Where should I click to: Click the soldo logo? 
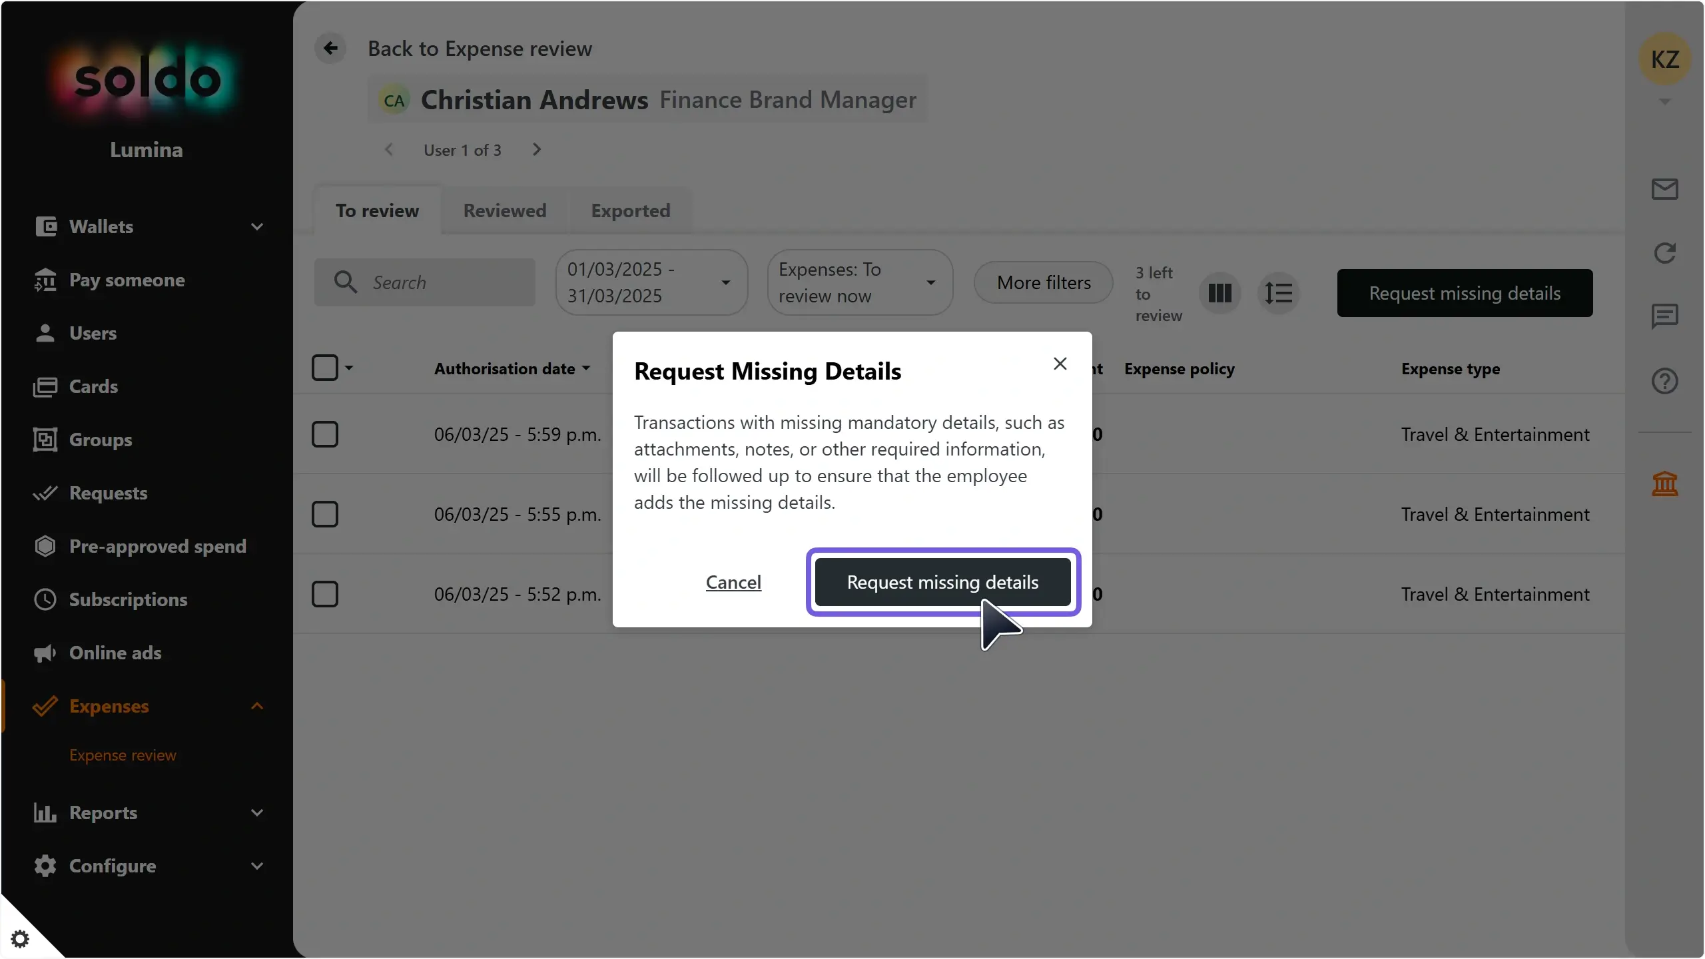147,80
